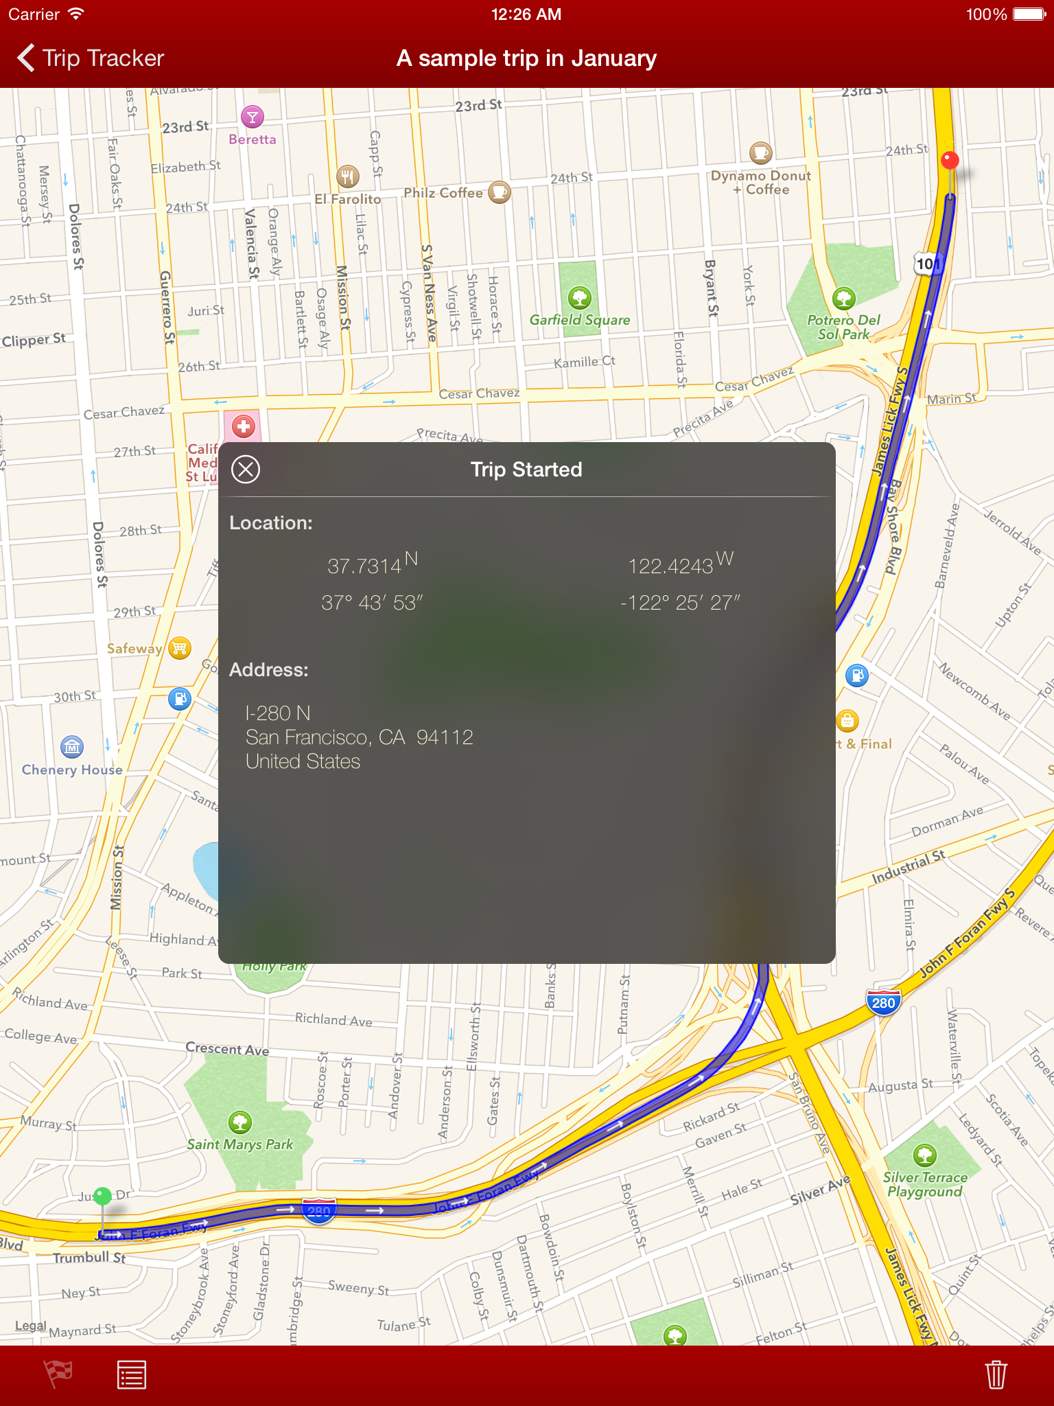Tap the hospital red cross icon
Viewport: 1054px width, 1406px height.
point(243,426)
